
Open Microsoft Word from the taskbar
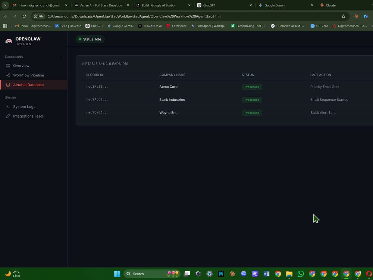click(x=266, y=274)
